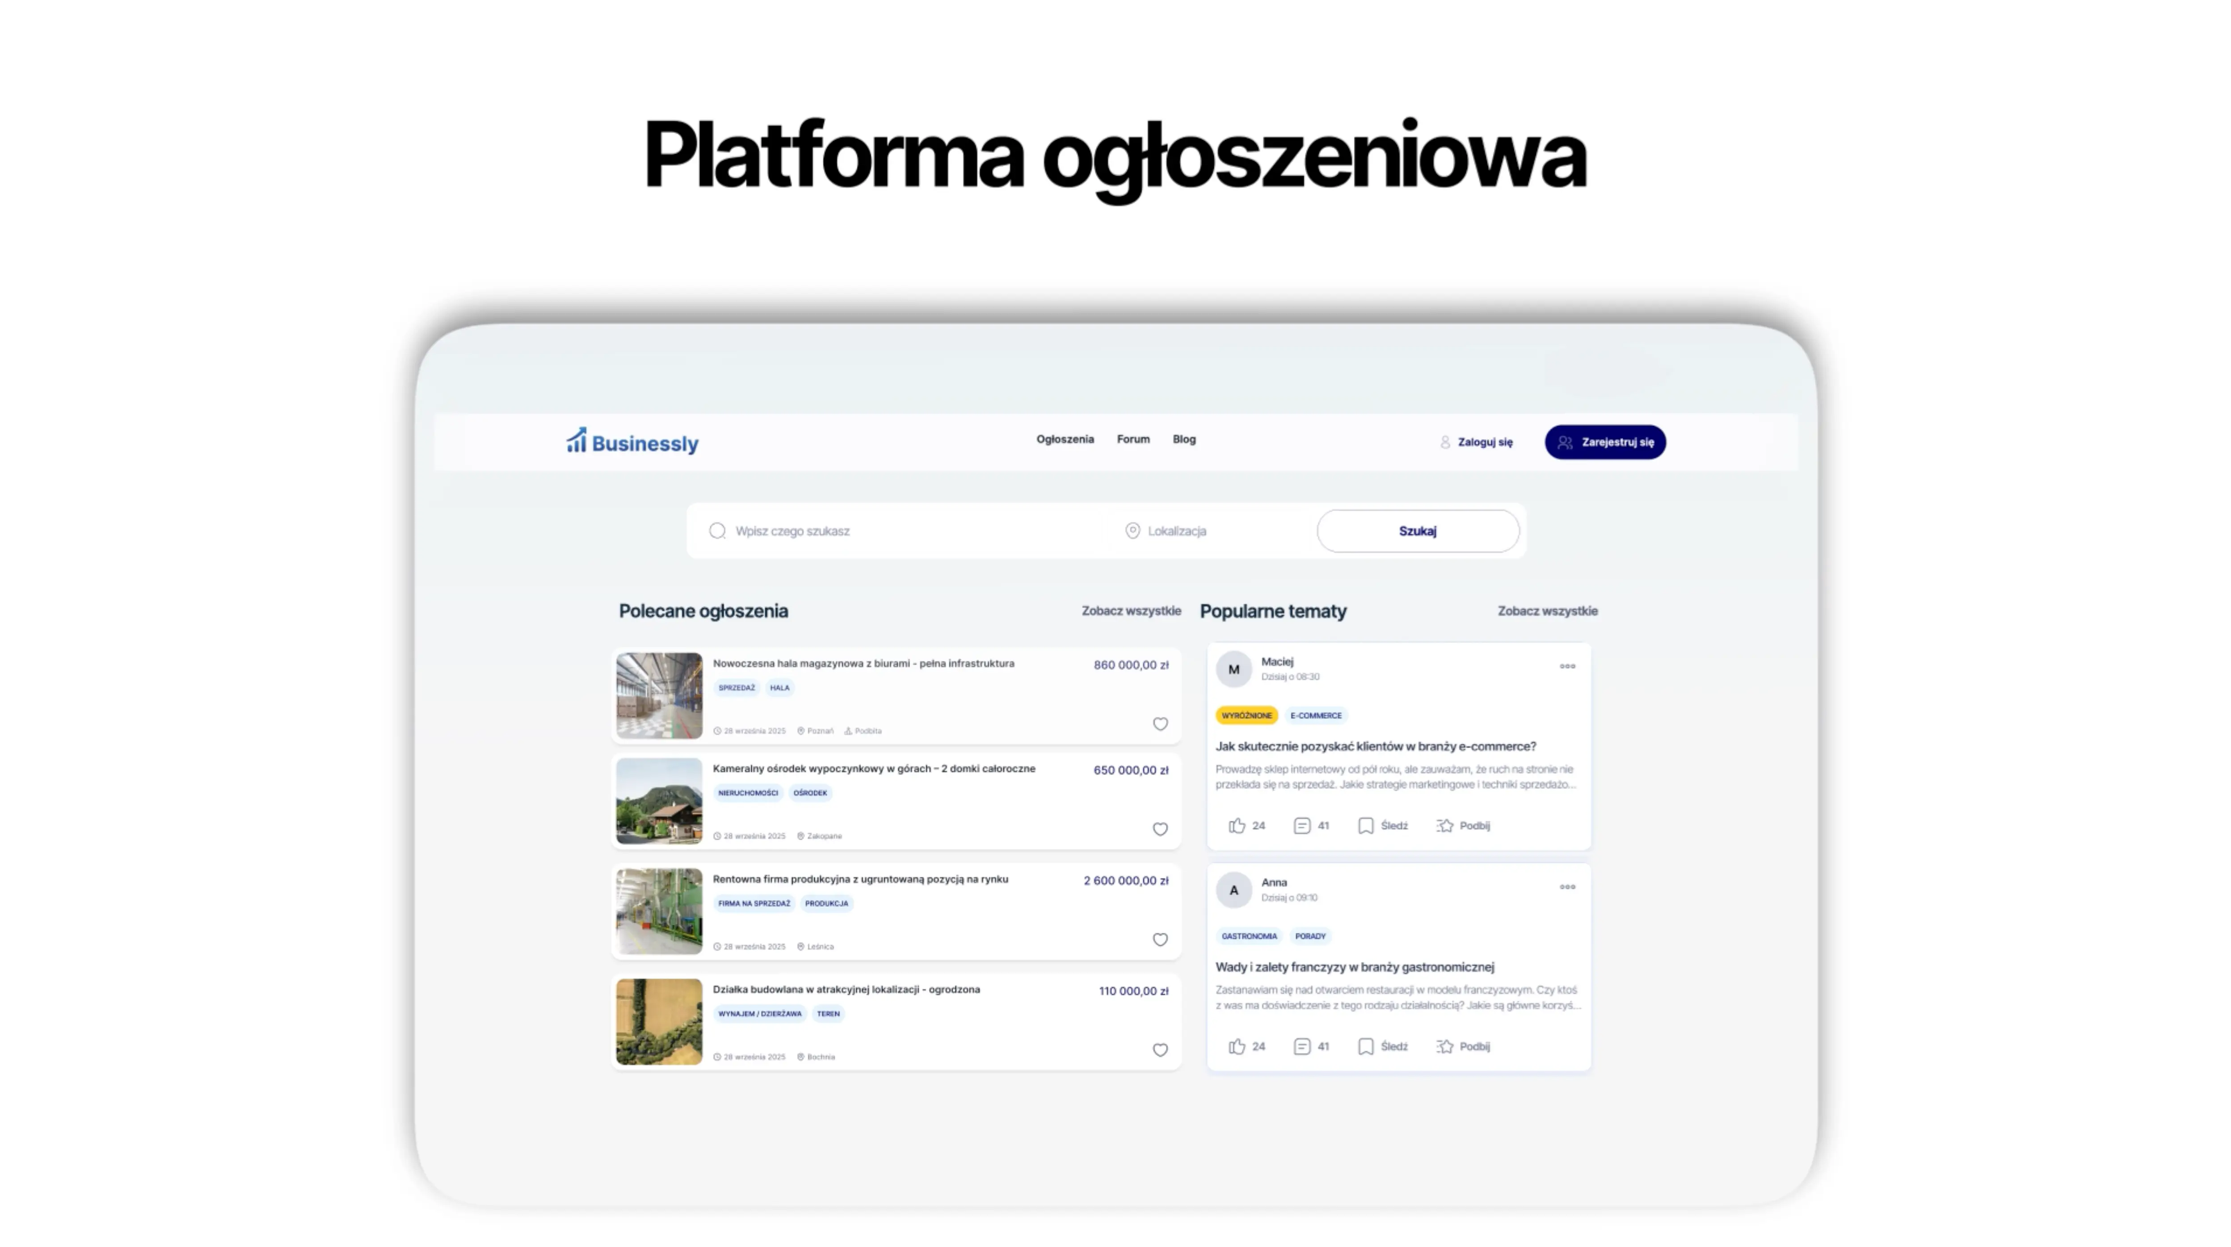
Task: Click the Businessly logo icon
Action: click(576, 442)
